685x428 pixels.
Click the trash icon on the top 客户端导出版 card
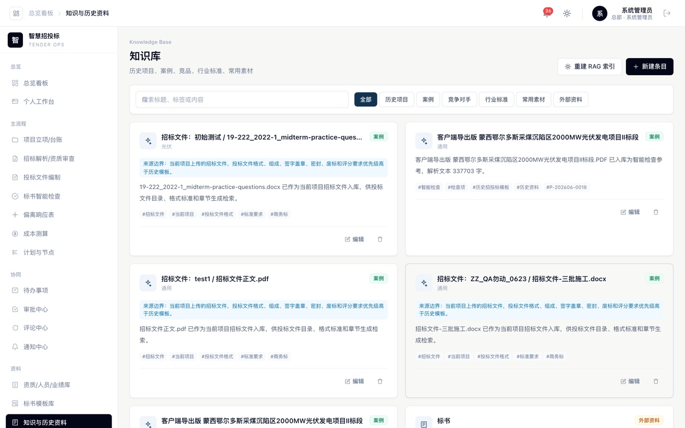pos(656,212)
